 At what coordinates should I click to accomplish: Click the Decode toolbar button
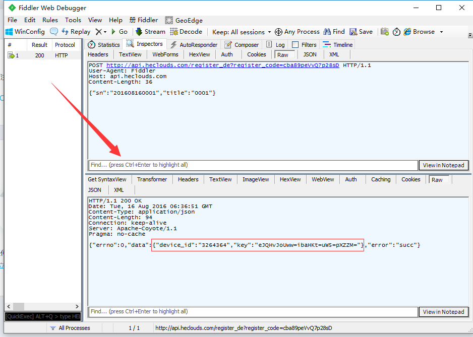coord(186,32)
